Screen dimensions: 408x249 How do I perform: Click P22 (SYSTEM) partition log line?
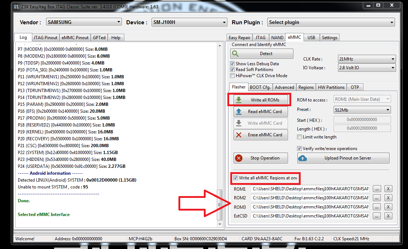68,153
